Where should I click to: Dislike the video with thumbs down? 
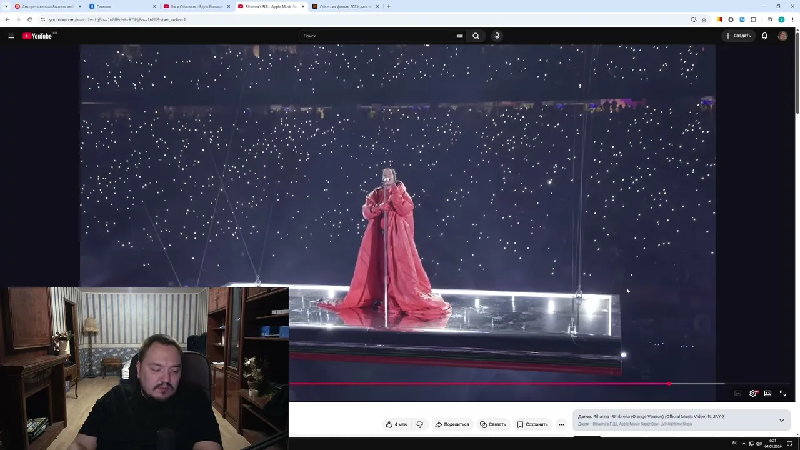coord(420,424)
